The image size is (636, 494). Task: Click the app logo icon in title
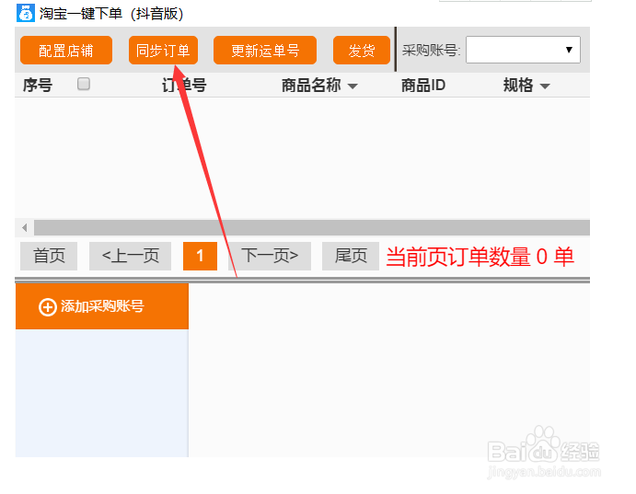click(26, 13)
